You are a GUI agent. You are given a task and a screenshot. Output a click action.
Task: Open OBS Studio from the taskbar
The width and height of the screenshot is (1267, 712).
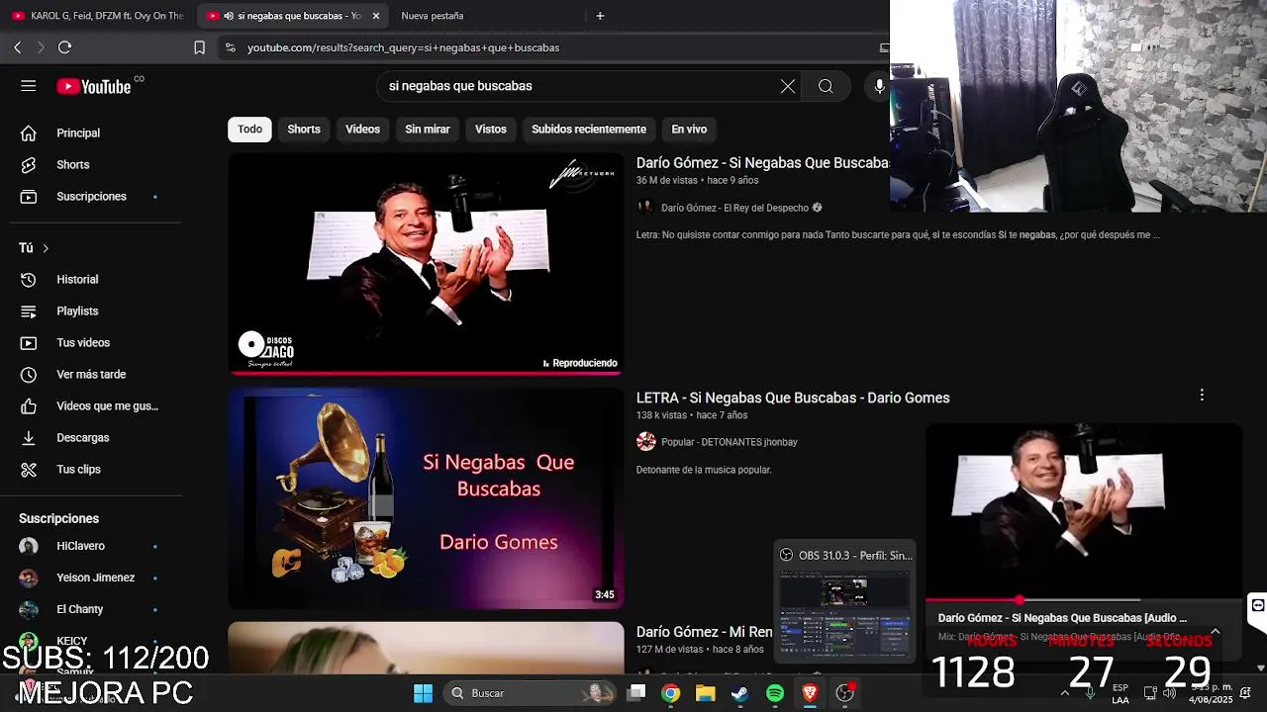(x=844, y=693)
